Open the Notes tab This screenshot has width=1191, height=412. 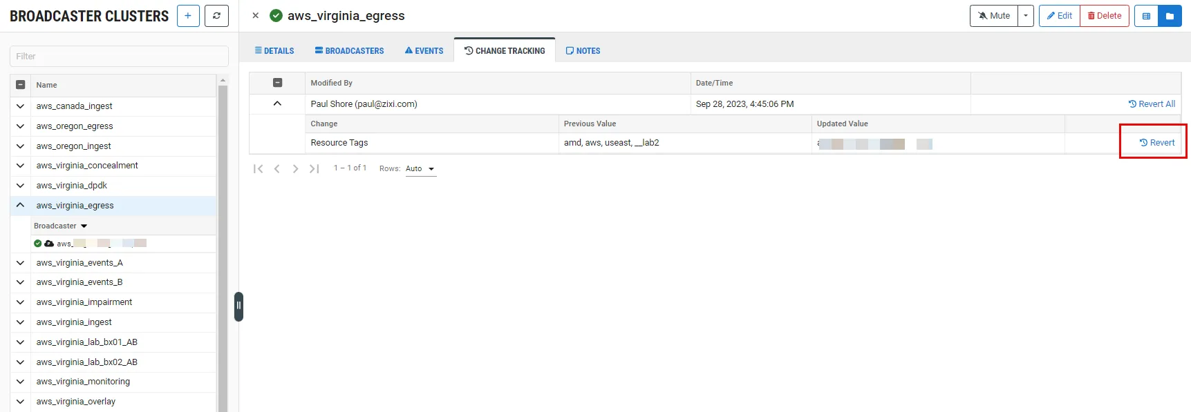pos(583,50)
